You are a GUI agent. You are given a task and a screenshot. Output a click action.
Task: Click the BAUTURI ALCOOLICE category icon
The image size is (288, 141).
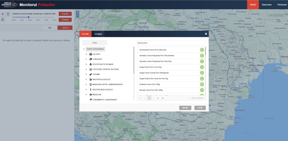click(x=90, y=80)
